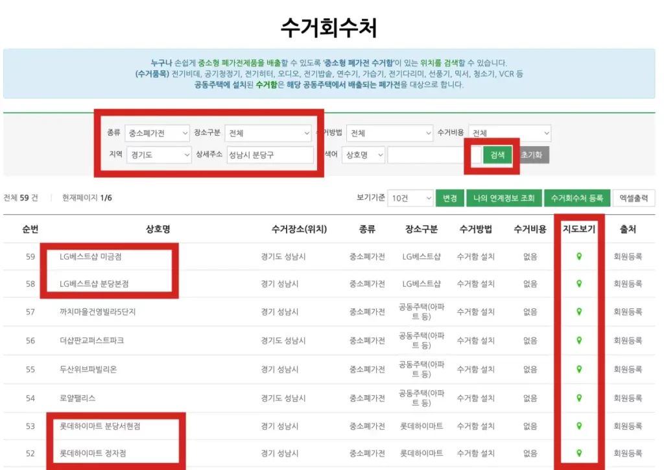Open the 종류 dropdown set to 중소폐가전
The image size is (664, 470).
[x=157, y=133]
